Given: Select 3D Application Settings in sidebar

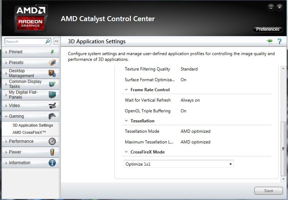Looking at the screenshot, I should [x=33, y=125].
